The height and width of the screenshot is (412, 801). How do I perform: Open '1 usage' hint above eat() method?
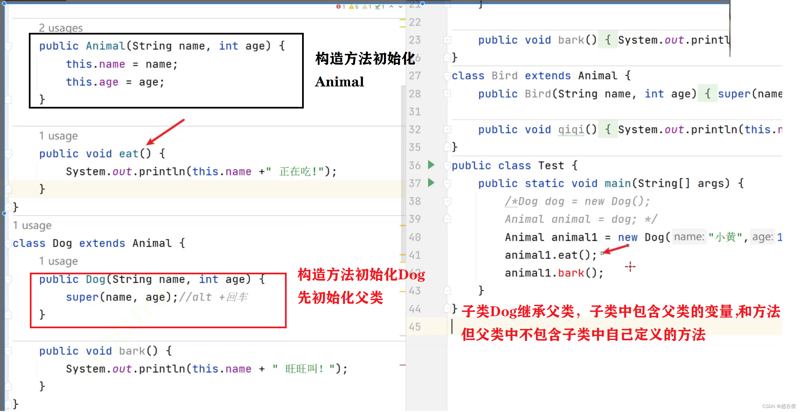point(58,136)
